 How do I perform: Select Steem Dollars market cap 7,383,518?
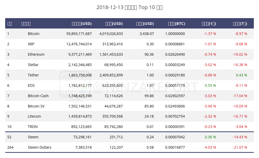(83, 147)
